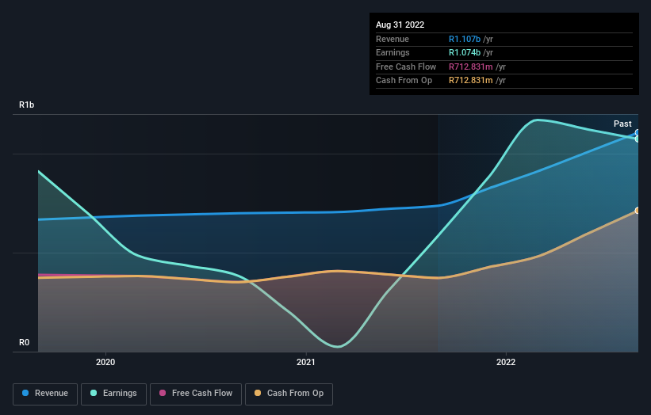Viewport: 651px width, 415px height.
Task: Click the R0 y-axis label
Action: point(24,342)
